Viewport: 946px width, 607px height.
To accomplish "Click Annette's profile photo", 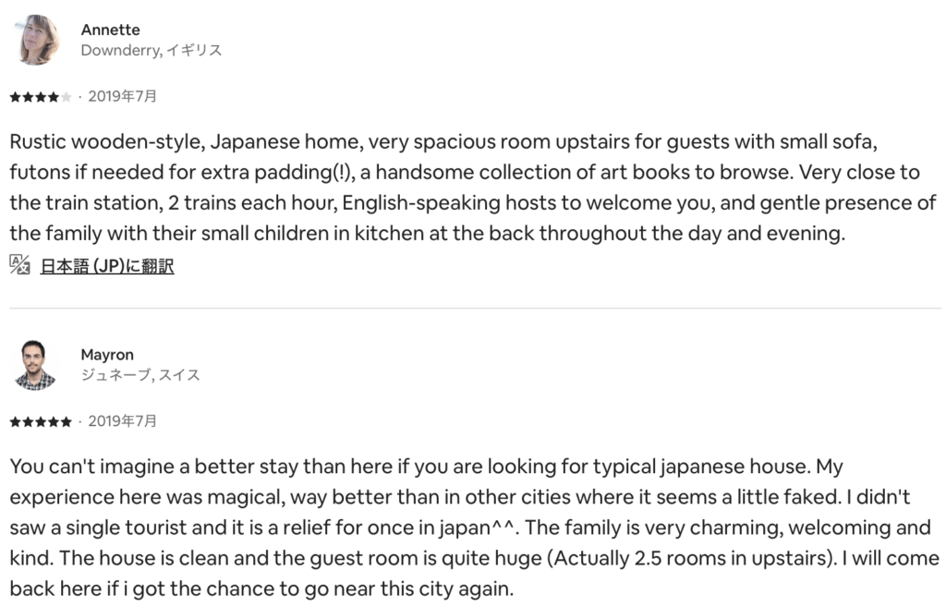I will 37,40.
